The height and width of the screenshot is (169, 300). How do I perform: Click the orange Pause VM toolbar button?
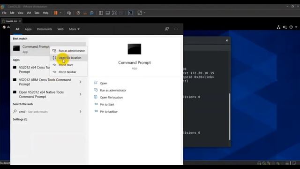(x=56, y=13)
